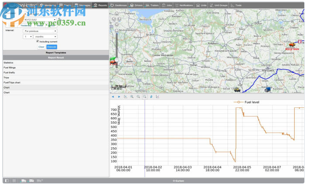Click the chart axis tool icon
Screen dimensions: 313x185
pyautogui.click(x=125, y=96)
